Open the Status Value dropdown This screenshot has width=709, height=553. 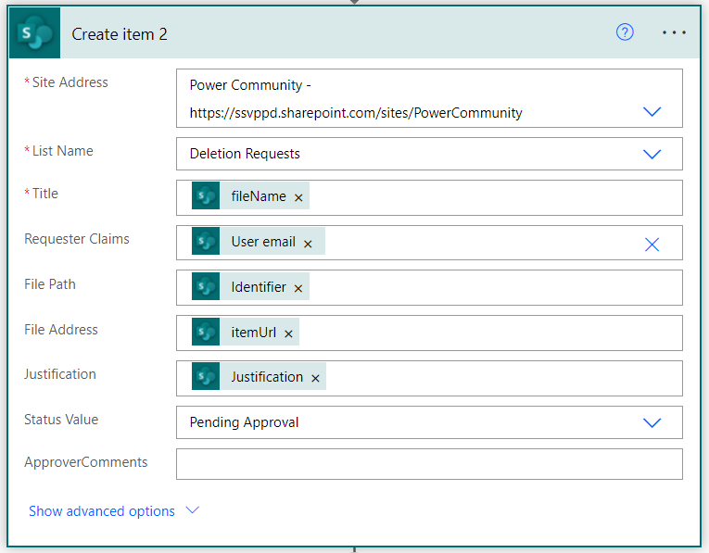point(652,422)
